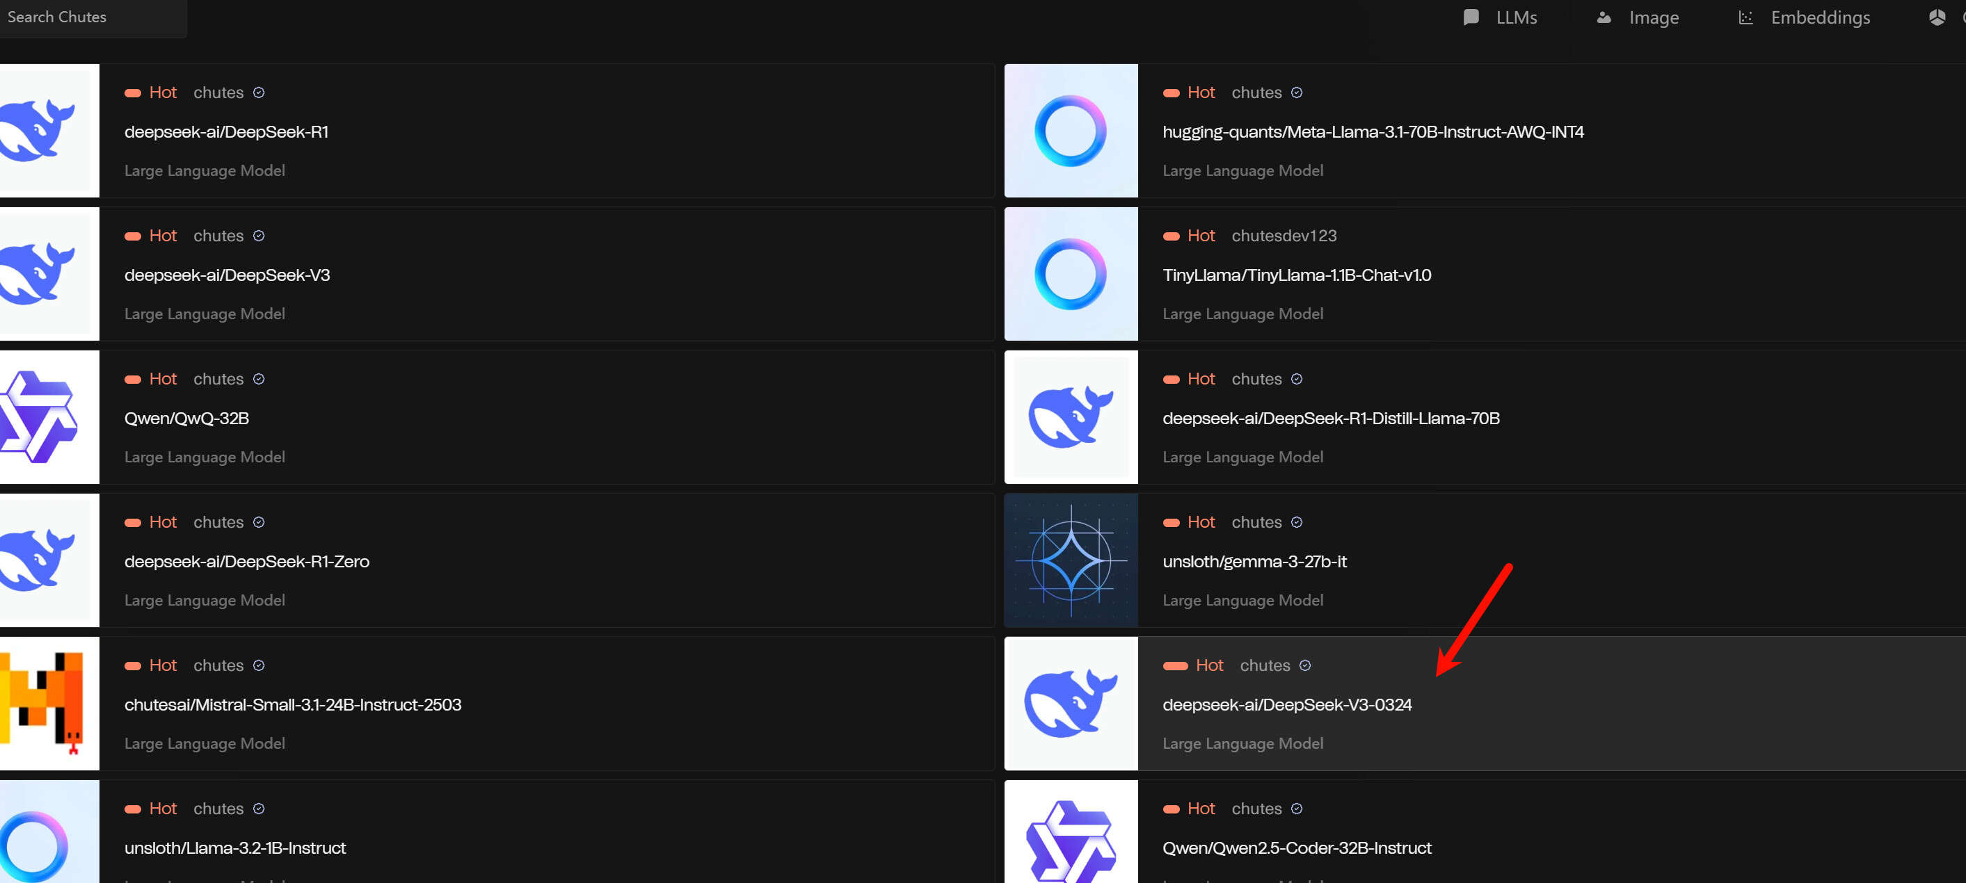
Task: Click Hot label in Qwen2.5-Coder row
Action: [1201, 809]
